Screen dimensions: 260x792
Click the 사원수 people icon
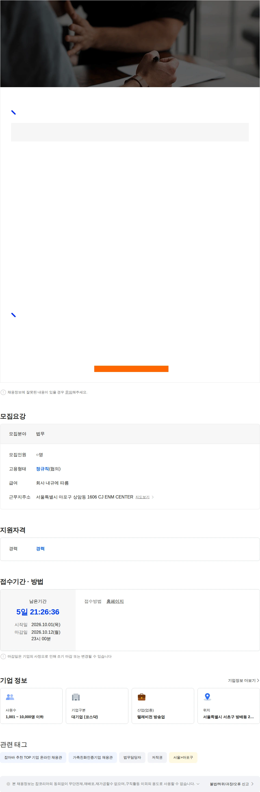tap(10, 697)
